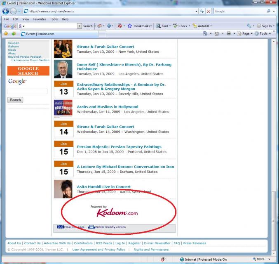Screen dimensions: 279x264
Task: Click the red Stop loading icon
Action: pos(209,11)
